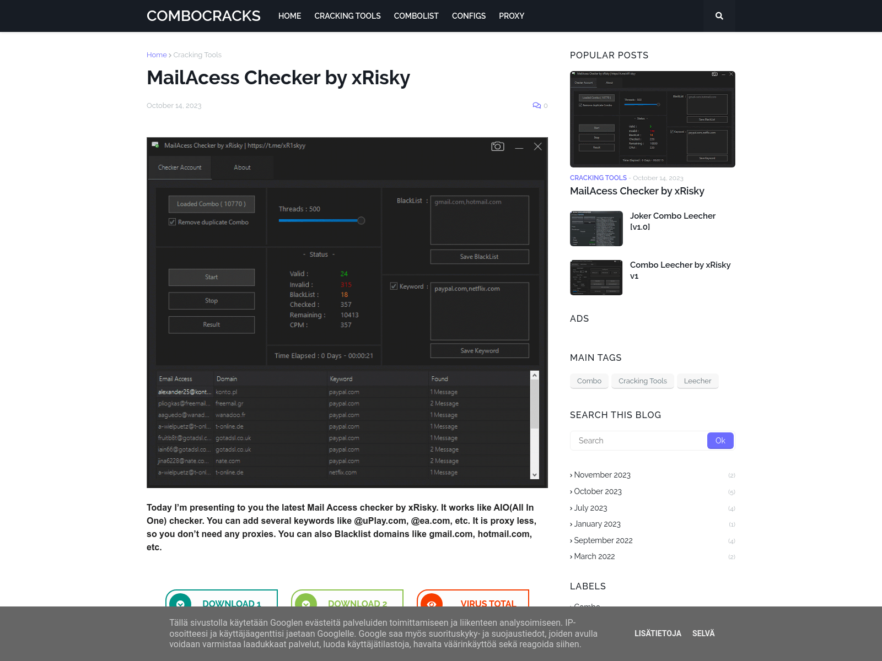The image size is (882, 661).
Task: Click the Download 2 arrow icon
Action: click(x=306, y=604)
